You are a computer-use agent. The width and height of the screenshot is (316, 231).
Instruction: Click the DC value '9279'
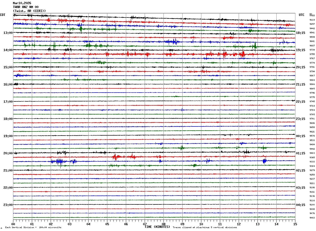pyautogui.click(x=312, y=171)
